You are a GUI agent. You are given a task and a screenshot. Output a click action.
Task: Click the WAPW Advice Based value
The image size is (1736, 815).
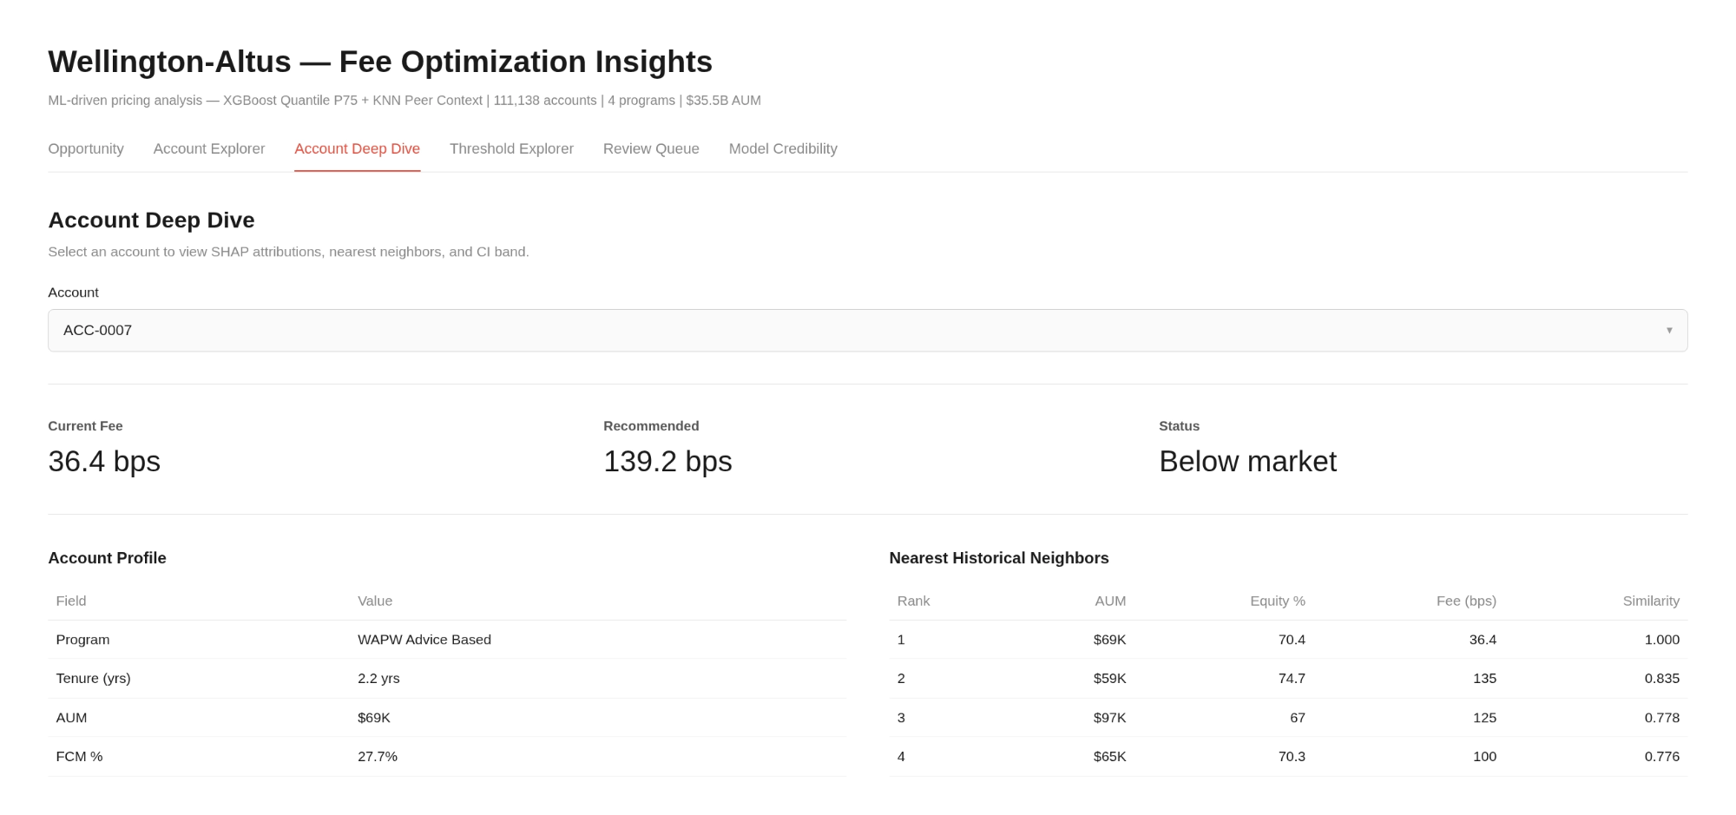click(x=424, y=640)
